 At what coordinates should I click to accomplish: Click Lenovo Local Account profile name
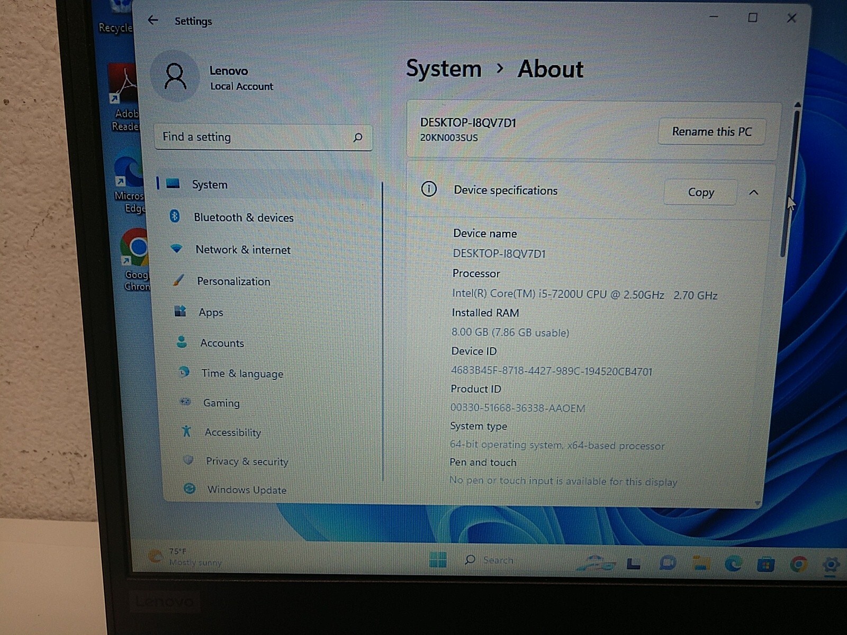(241, 78)
